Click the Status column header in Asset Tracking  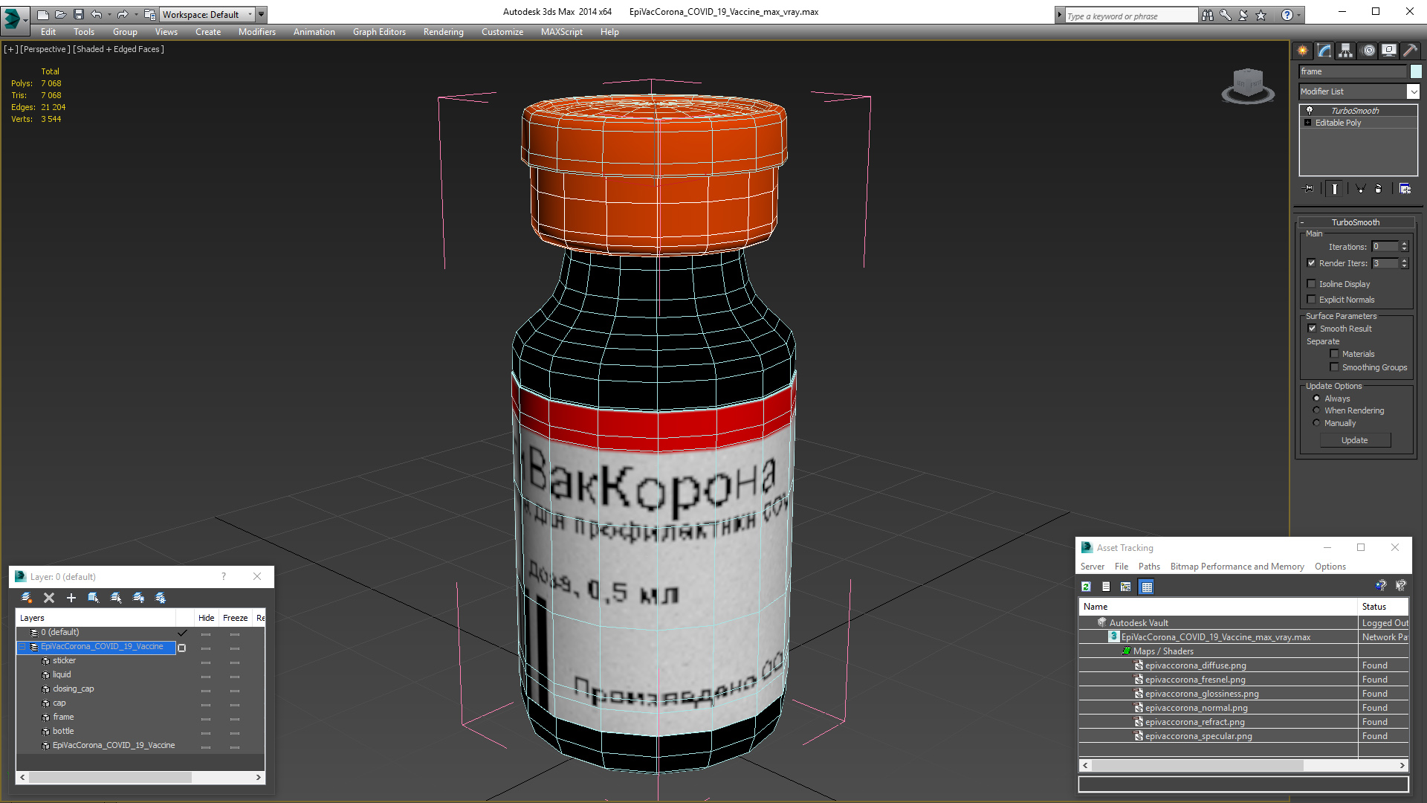coord(1382,607)
